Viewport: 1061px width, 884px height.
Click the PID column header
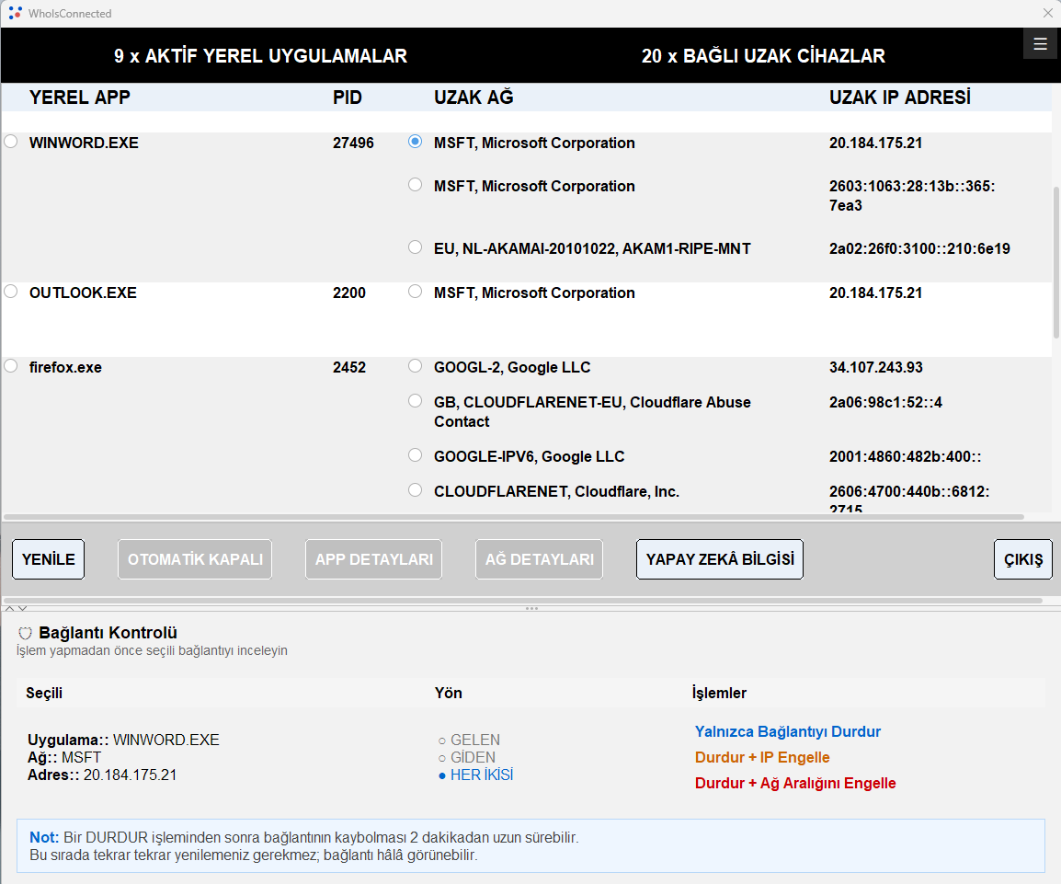pos(348,98)
